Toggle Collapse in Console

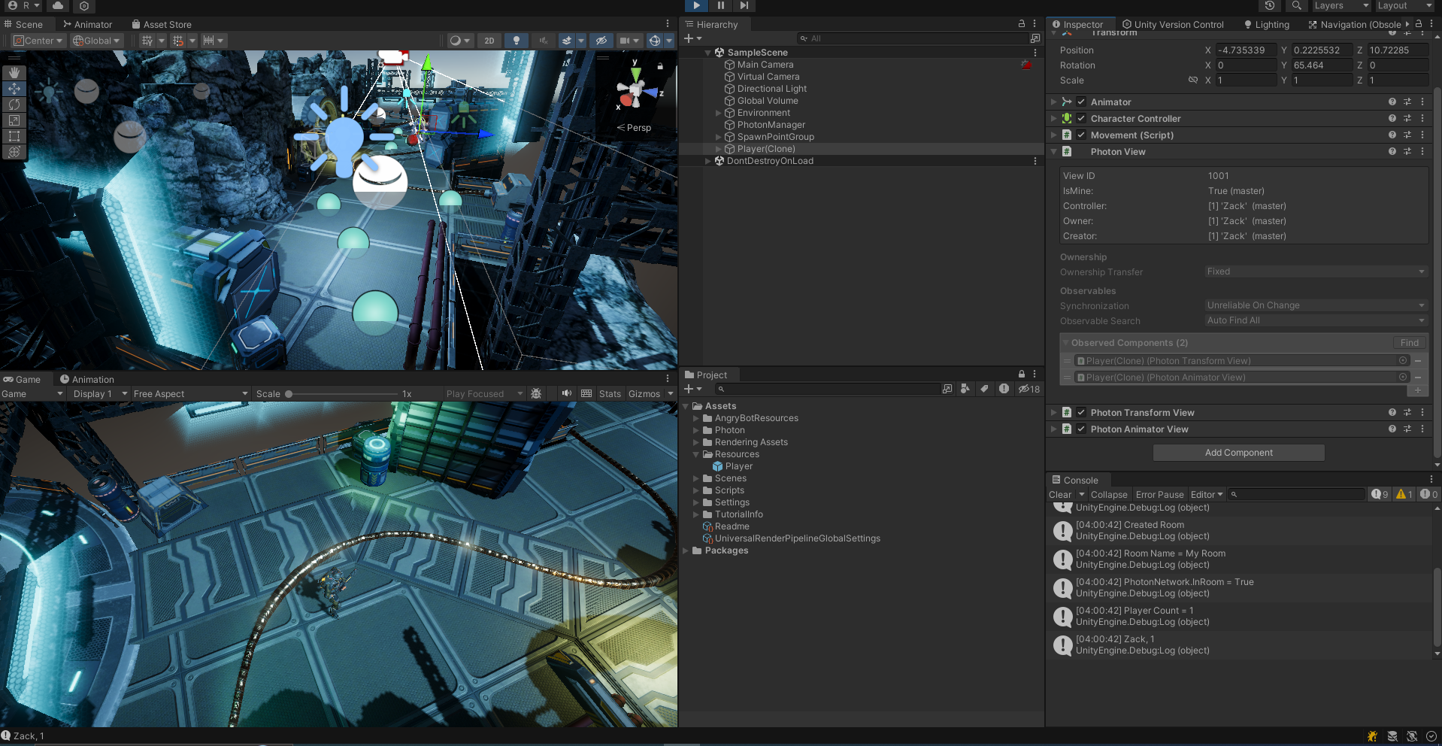coord(1109,494)
